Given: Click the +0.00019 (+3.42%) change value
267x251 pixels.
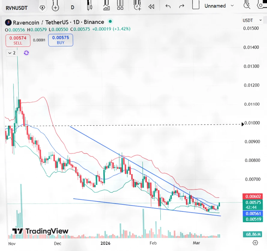Looking at the screenshot, I should (x=111, y=29).
